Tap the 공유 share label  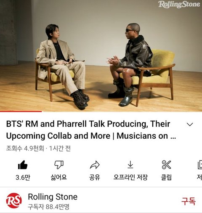pos(95,177)
